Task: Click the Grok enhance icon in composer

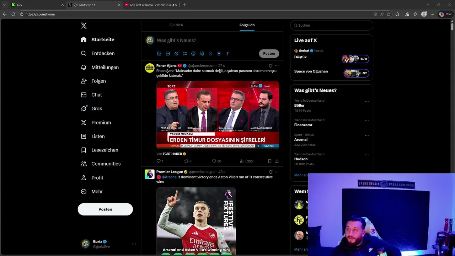Action: pyautogui.click(x=176, y=54)
